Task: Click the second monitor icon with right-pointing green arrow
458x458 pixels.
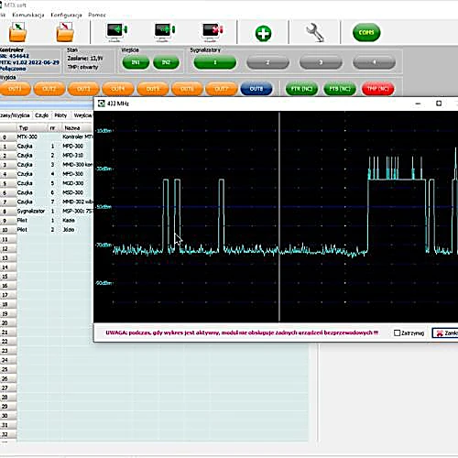Action: point(164,32)
